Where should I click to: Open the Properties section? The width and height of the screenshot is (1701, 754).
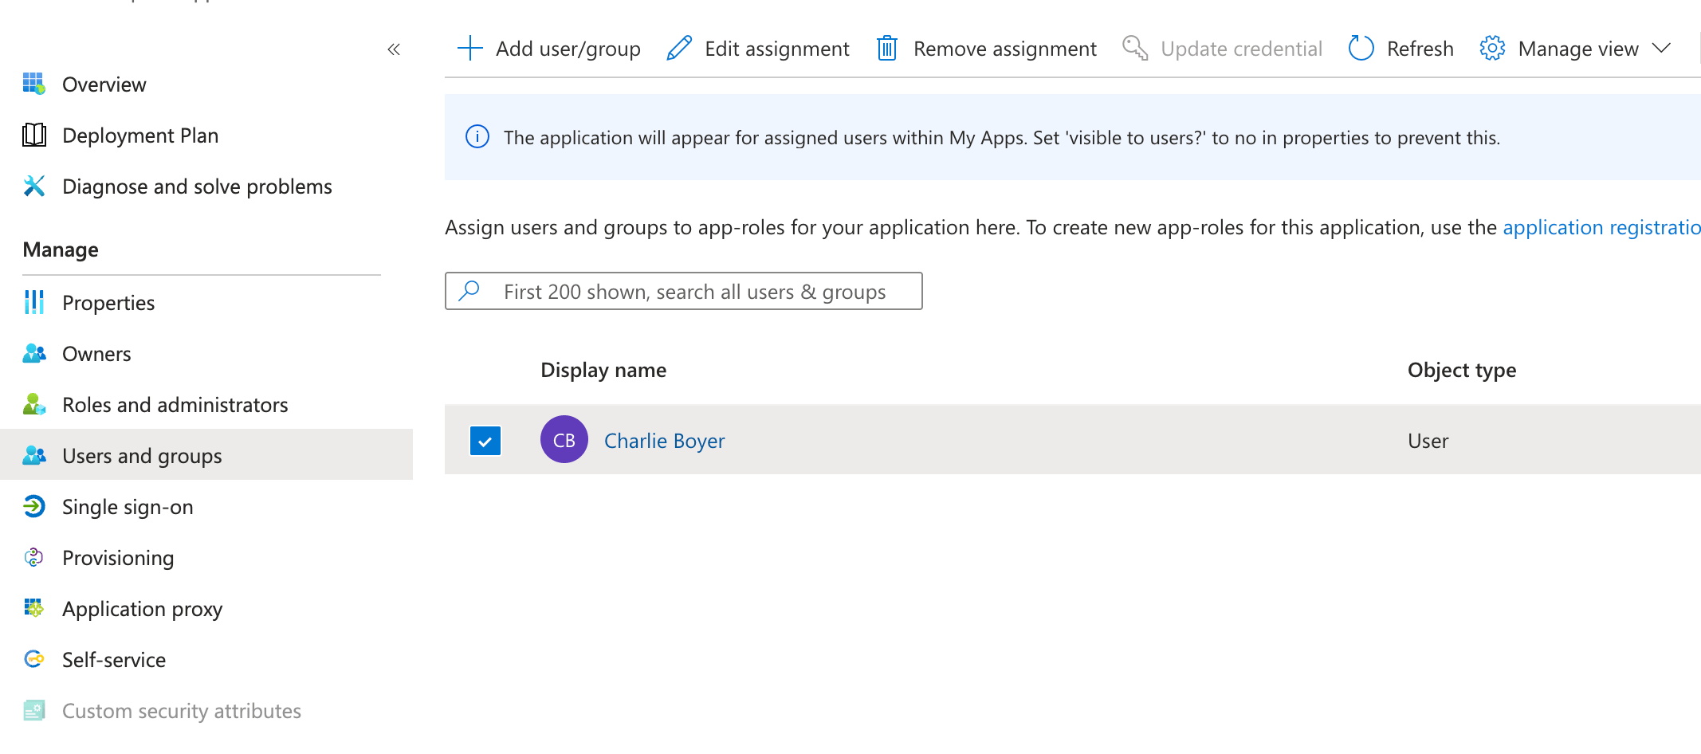coord(108,302)
